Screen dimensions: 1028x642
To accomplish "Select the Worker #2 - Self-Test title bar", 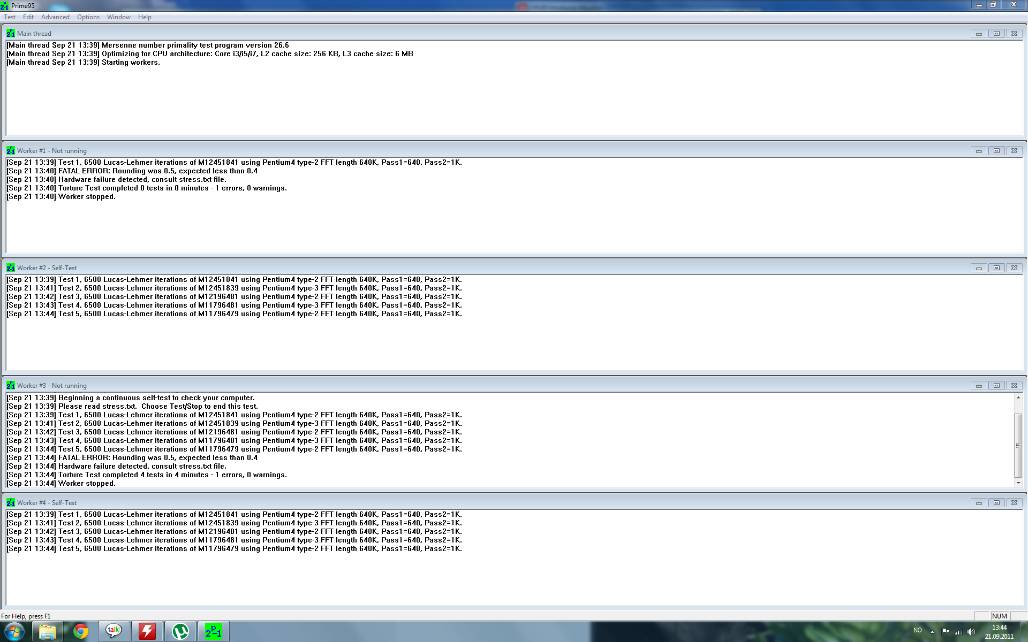I will [514, 267].
